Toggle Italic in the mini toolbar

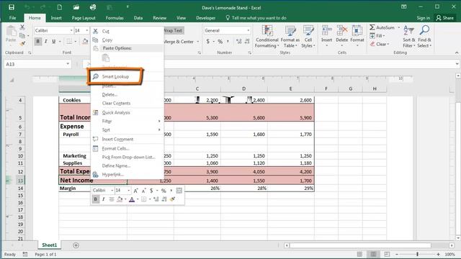coord(104,199)
